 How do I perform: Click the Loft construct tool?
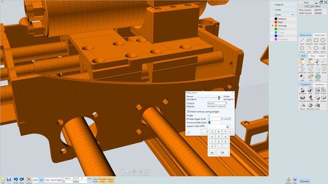click(x=317, y=99)
